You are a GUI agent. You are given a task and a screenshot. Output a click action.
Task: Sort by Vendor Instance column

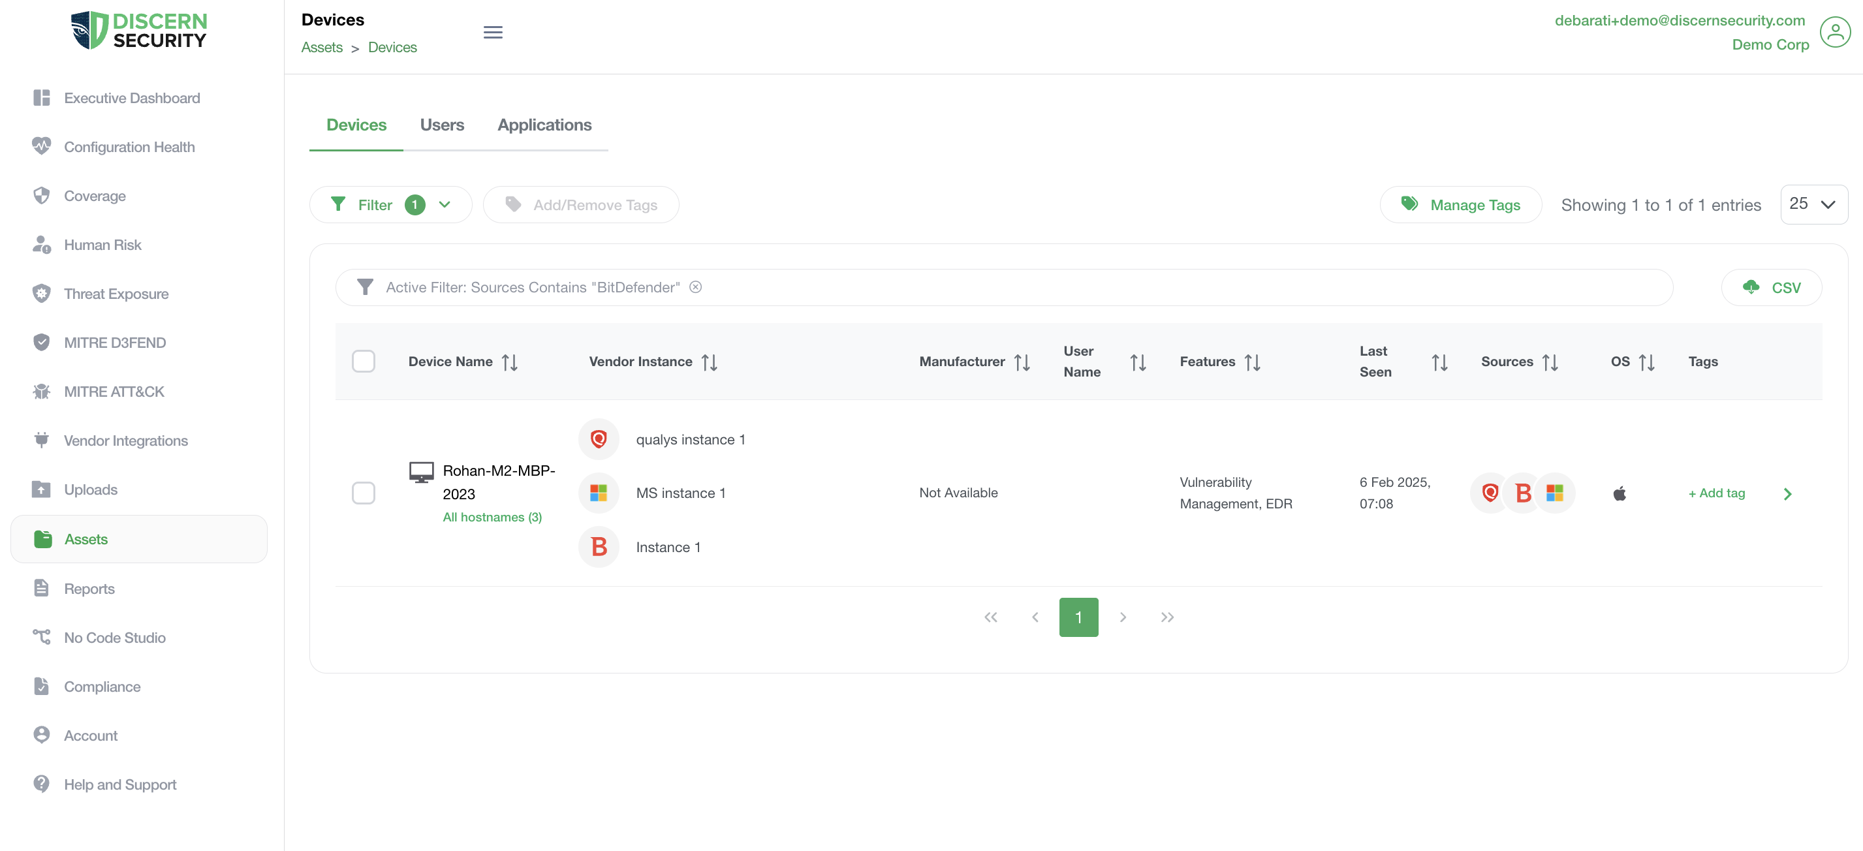click(x=710, y=362)
